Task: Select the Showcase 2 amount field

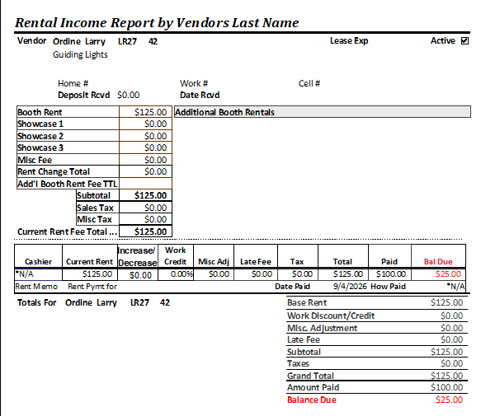Action: click(145, 136)
